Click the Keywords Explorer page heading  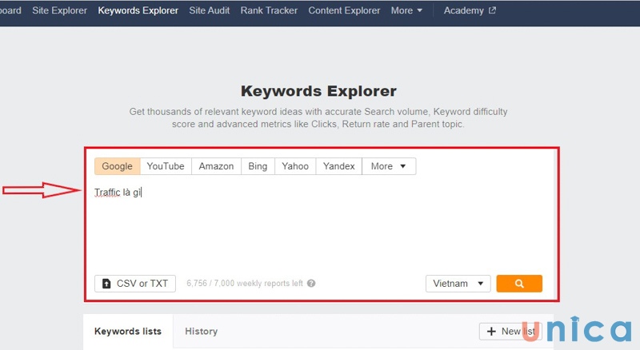point(318,91)
